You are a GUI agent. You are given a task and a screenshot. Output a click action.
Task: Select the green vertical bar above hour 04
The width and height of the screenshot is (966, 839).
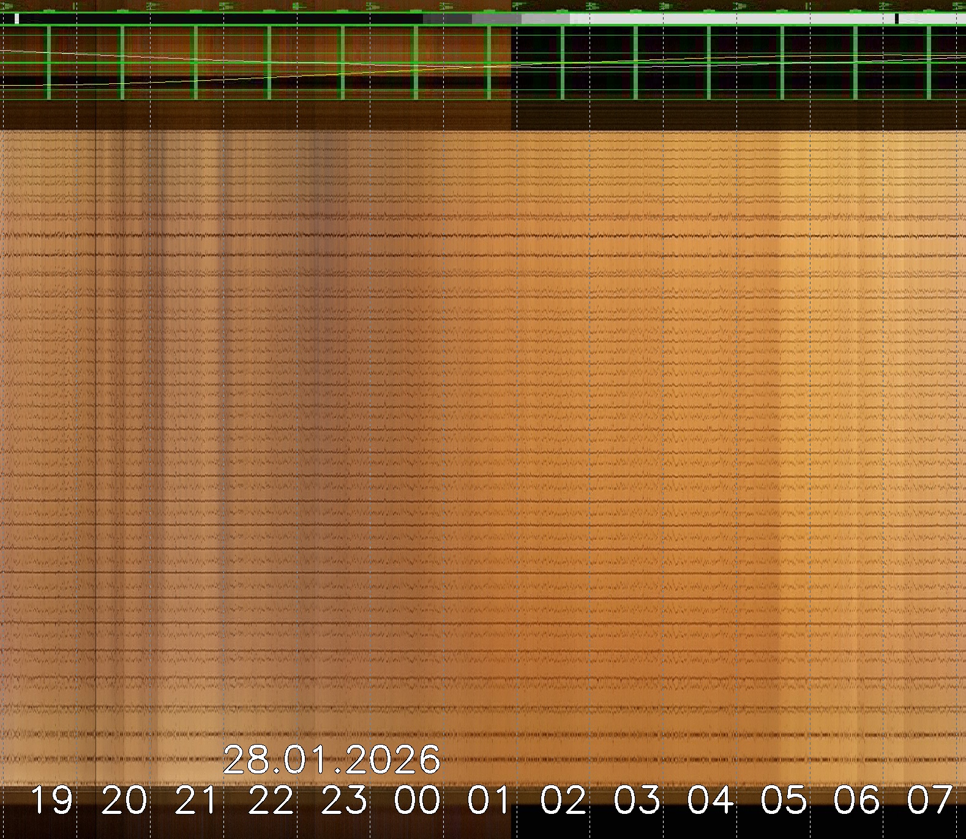pyautogui.click(x=709, y=61)
